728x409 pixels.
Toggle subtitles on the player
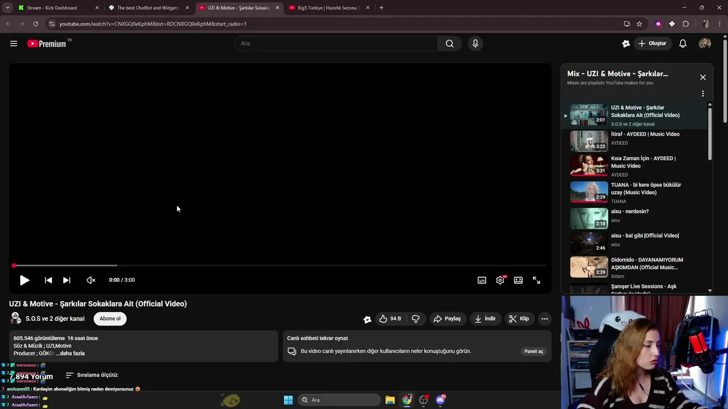coord(482,280)
